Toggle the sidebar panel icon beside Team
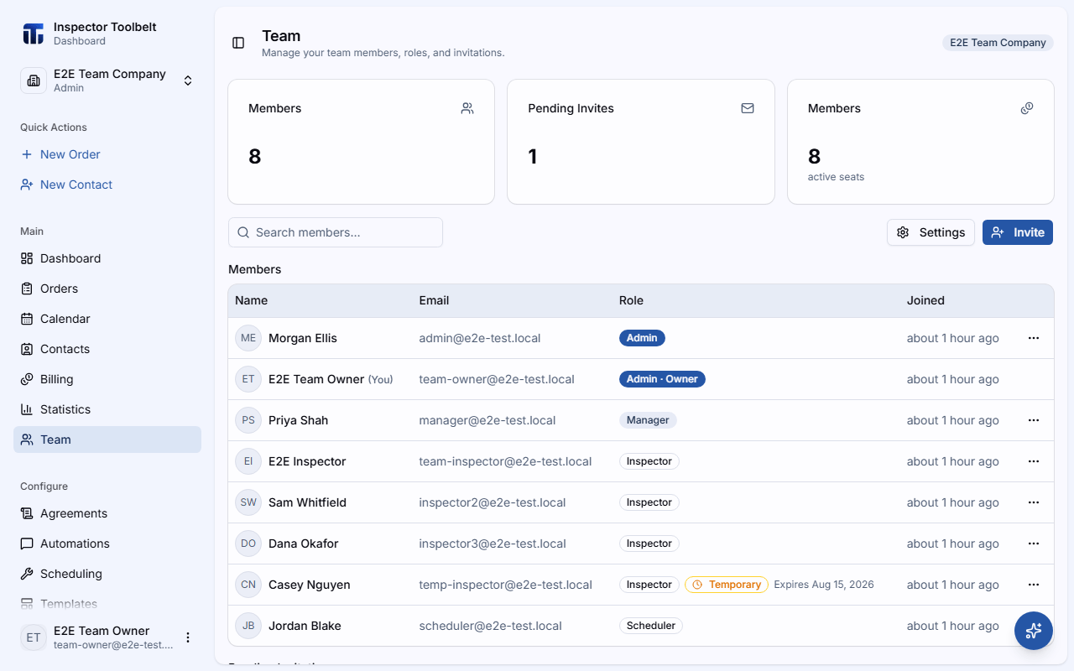Image resolution: width=1074 pixels, height=671 pixels. pos(238,43)
